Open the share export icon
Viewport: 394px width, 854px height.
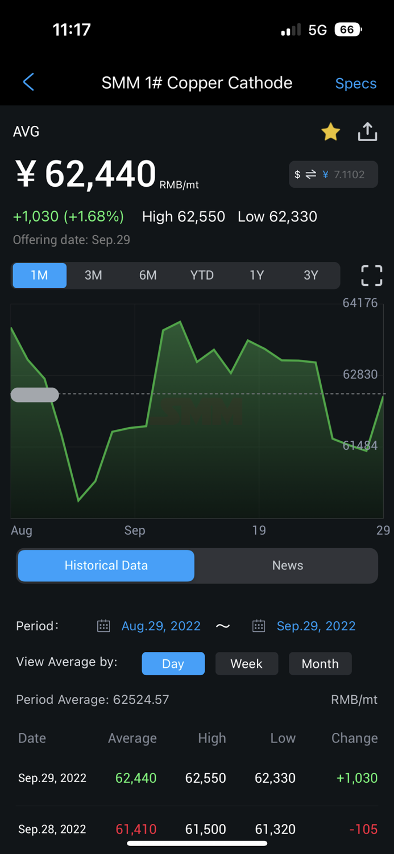click(x=367, y=132)
